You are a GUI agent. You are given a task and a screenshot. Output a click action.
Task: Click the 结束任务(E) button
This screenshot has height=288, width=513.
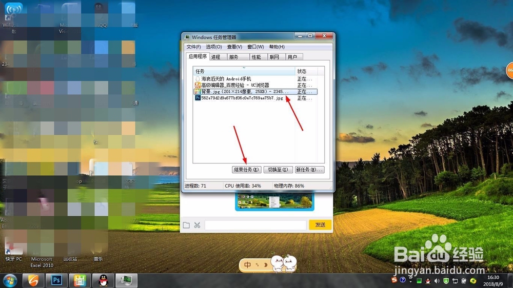[x=246, y=170]
